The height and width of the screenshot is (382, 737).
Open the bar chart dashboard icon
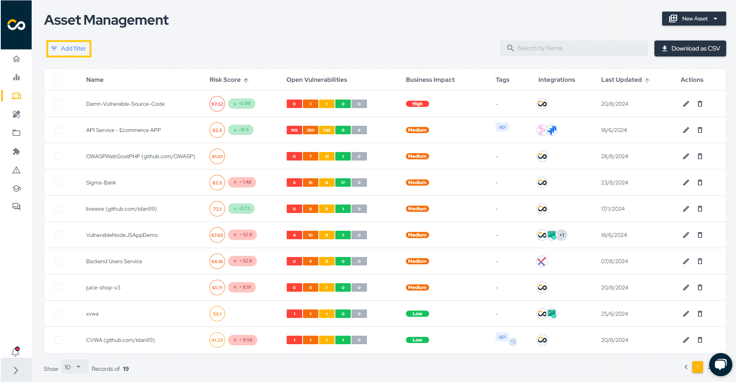pyautogui.click(x=16, y=77)
